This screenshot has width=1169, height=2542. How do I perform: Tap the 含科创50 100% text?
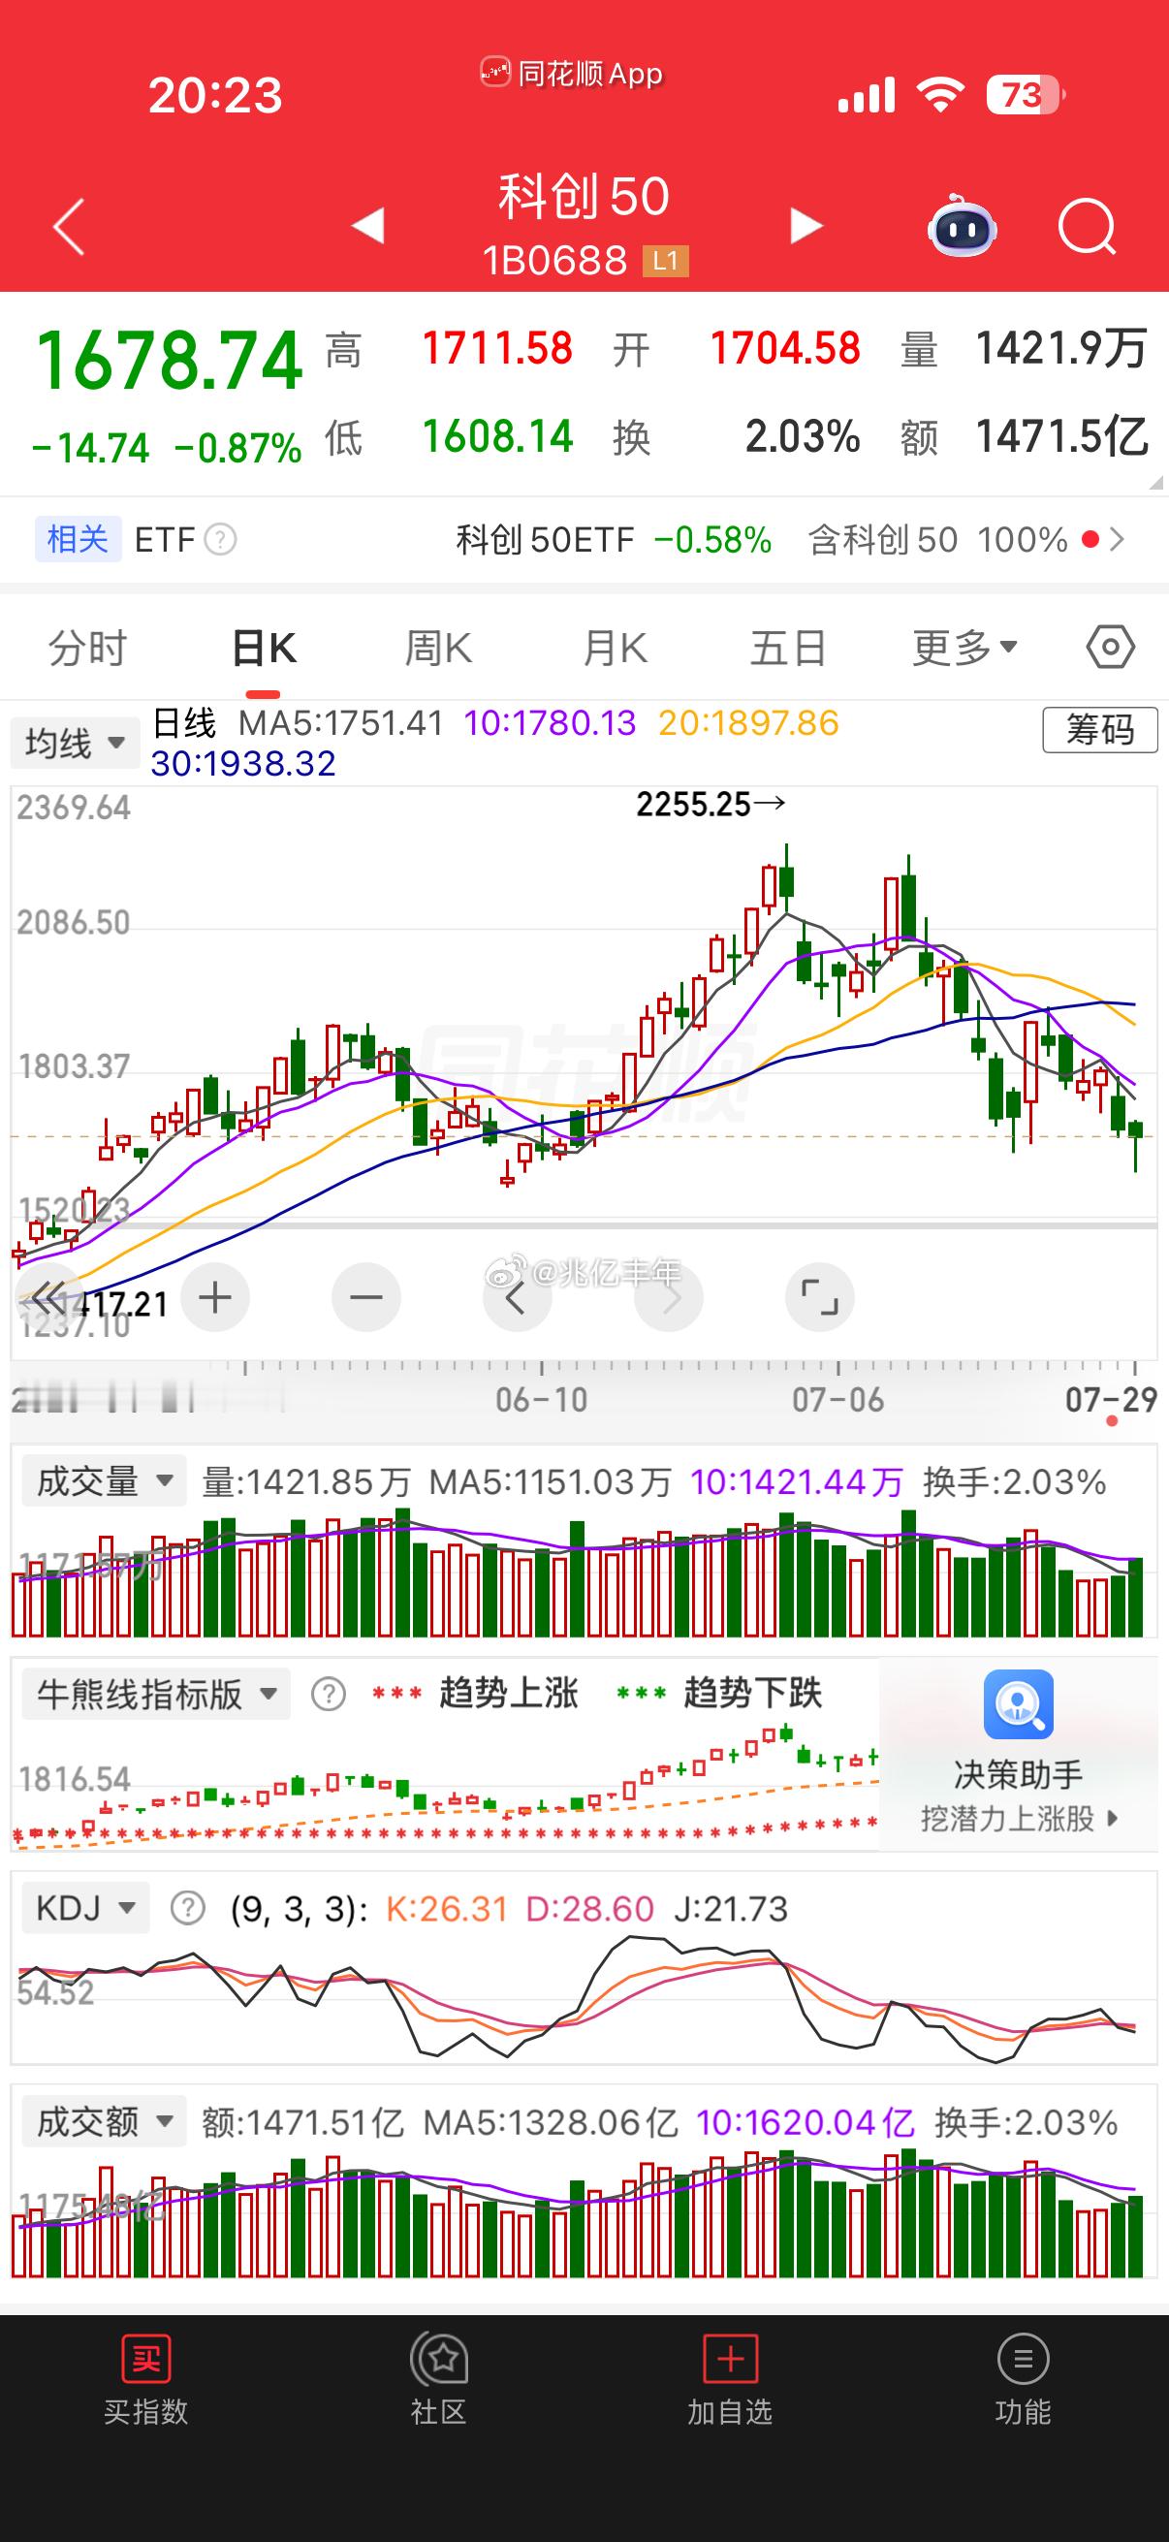pos(937,540)
